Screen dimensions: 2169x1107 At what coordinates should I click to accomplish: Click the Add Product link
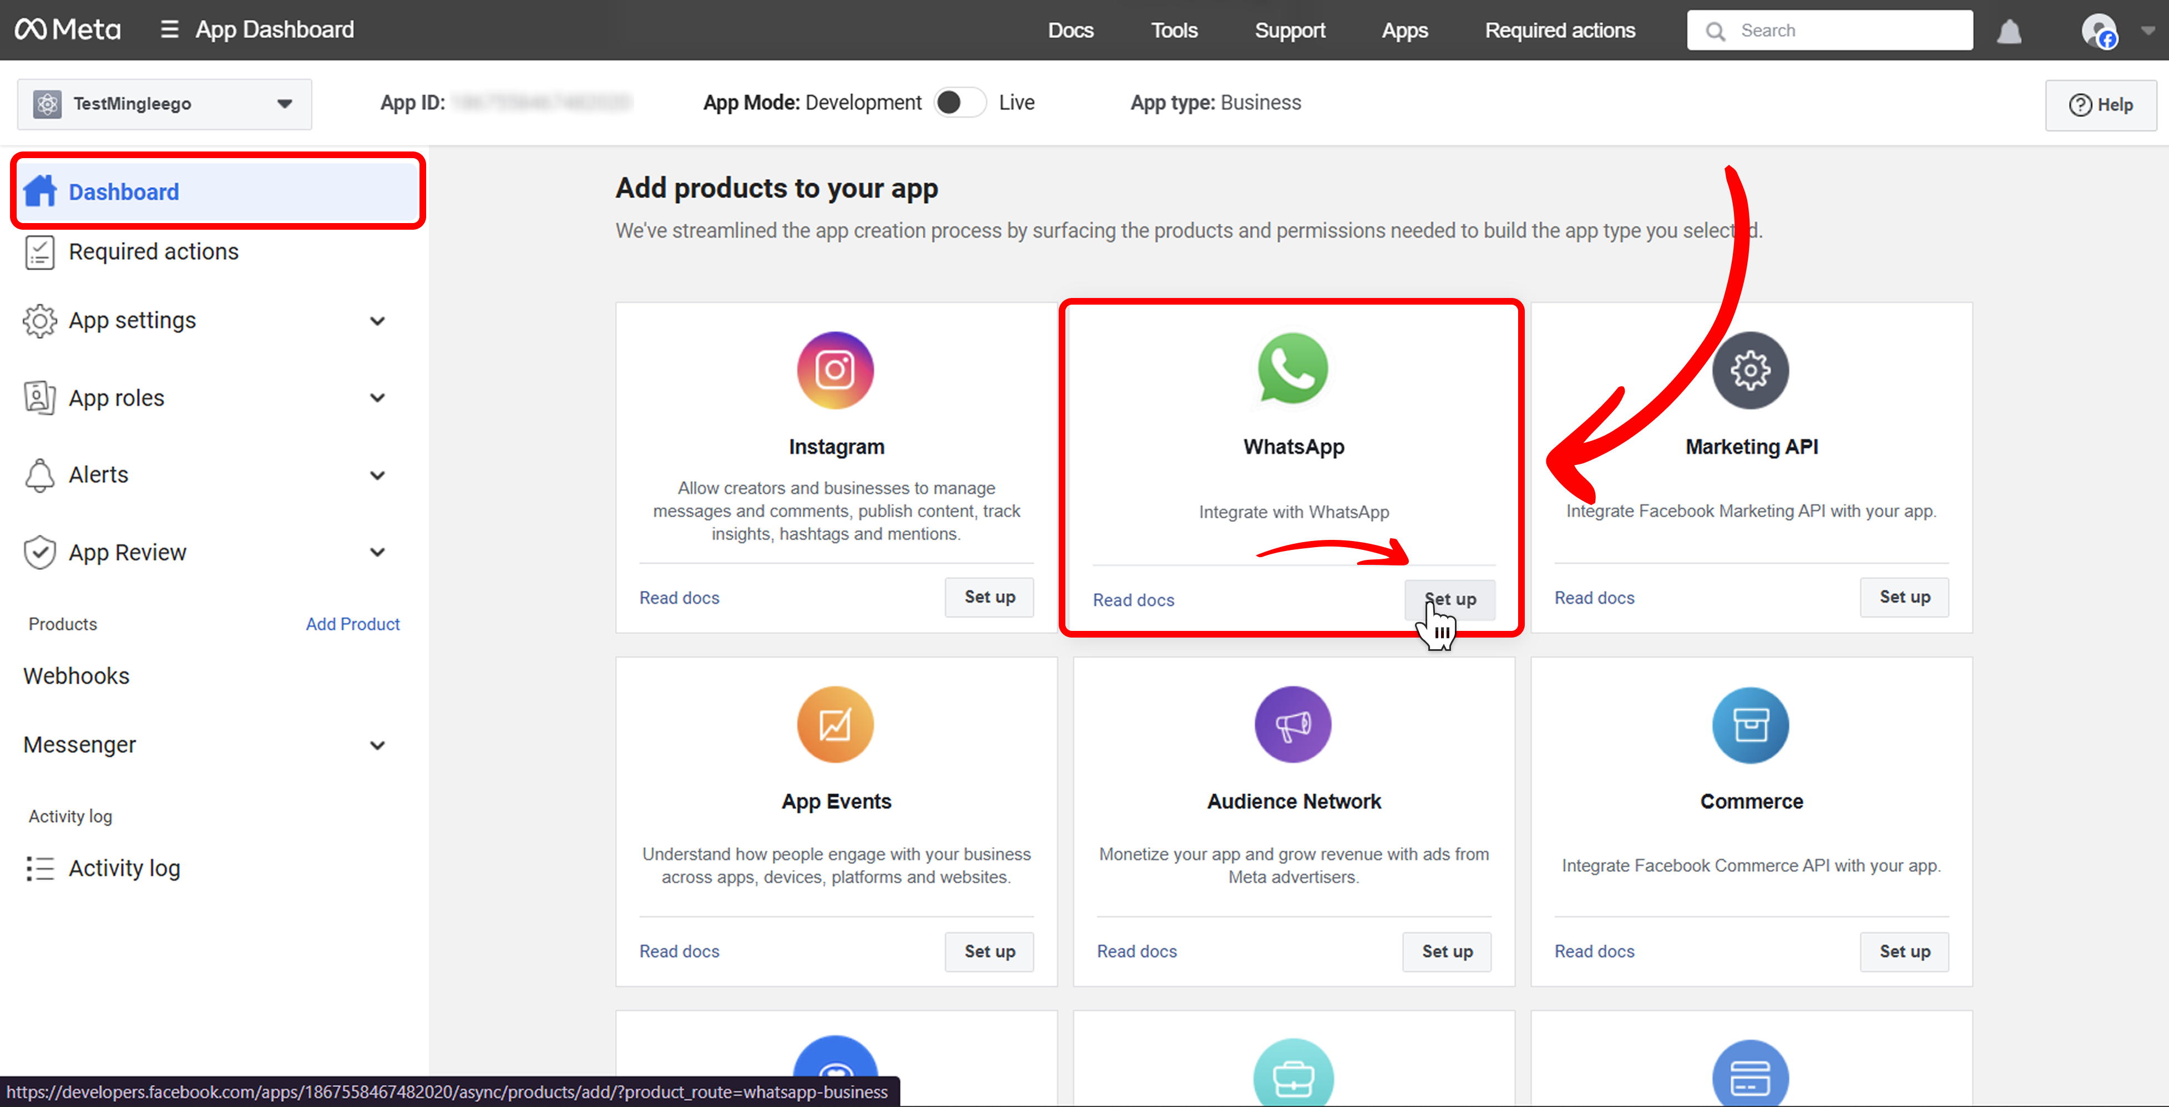tap(352, 624)
